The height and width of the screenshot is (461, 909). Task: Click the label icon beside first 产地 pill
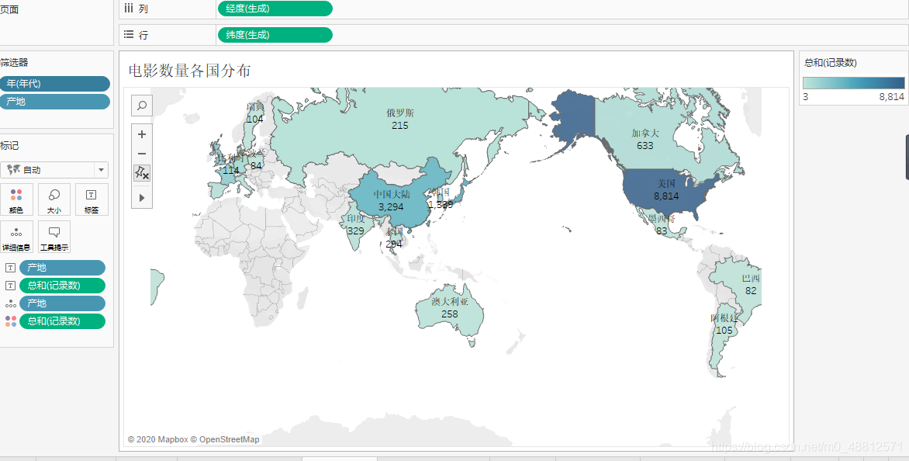[x=10, y=268]
